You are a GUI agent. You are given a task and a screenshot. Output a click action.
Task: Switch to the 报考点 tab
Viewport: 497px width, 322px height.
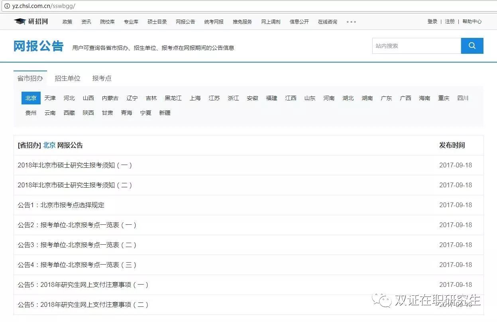tap(102, 79)
